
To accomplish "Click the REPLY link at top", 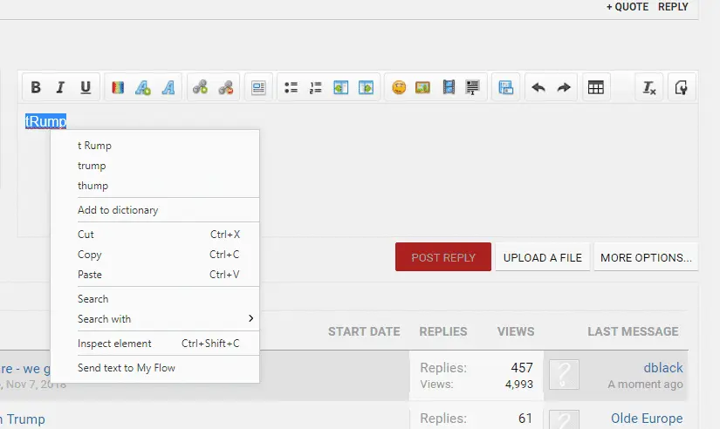I will [673, 7].
